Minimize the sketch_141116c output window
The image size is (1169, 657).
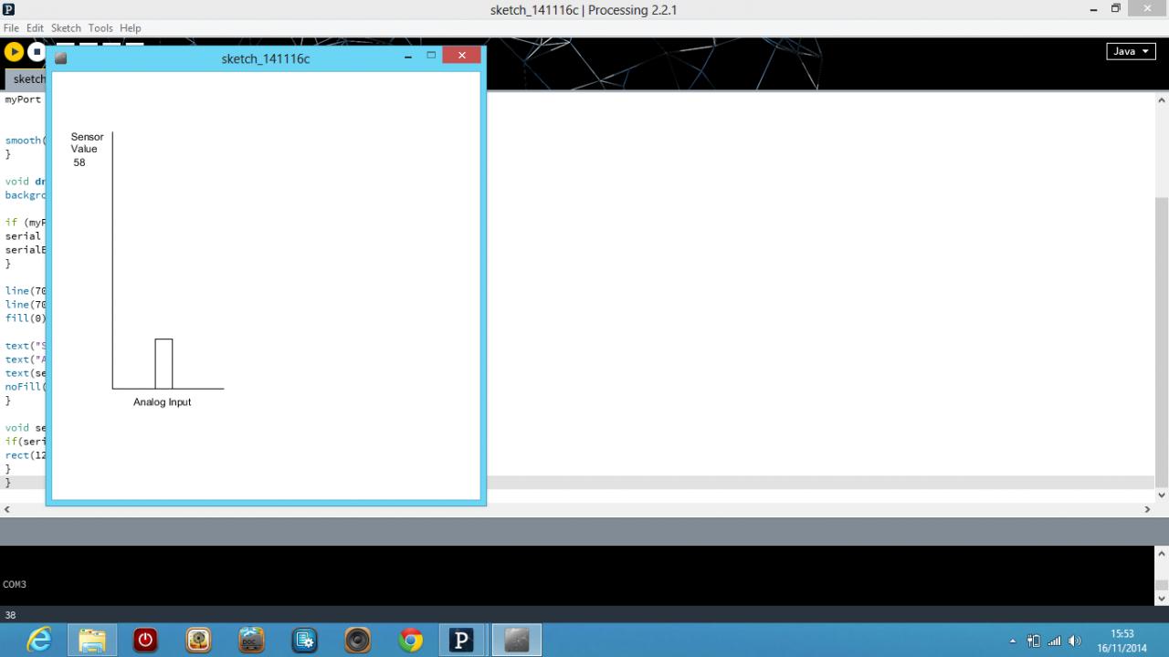408,57
